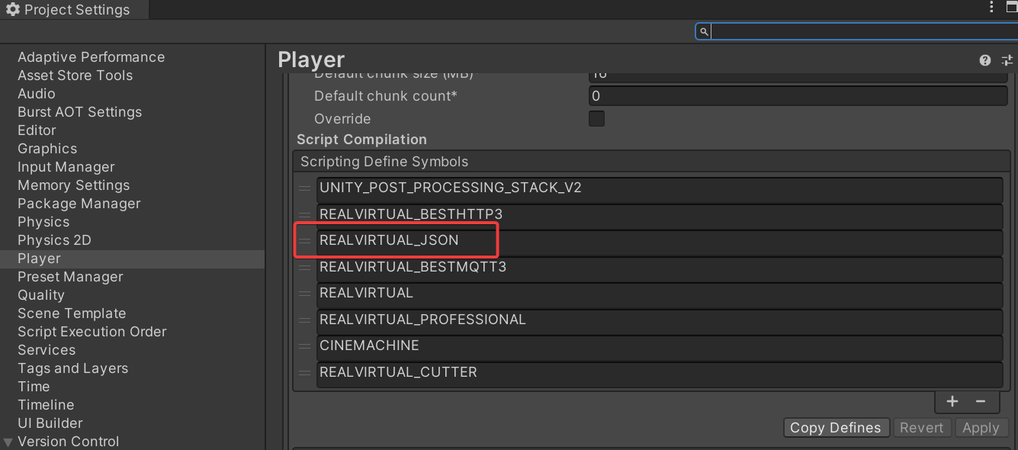This screenshot has width=1018, height=450.
Task: Click the gear icon on Project Settings tab
Action: [x=13, y=10]
